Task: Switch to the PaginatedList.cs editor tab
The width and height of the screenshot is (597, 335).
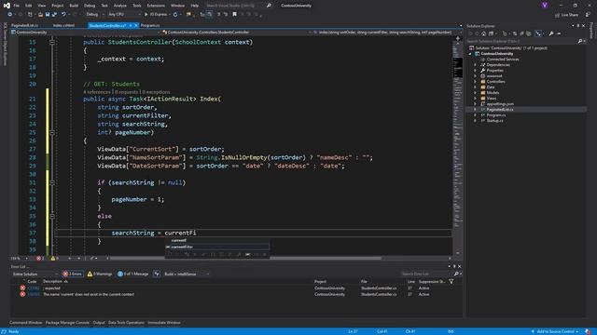Action: coord(24,25)
